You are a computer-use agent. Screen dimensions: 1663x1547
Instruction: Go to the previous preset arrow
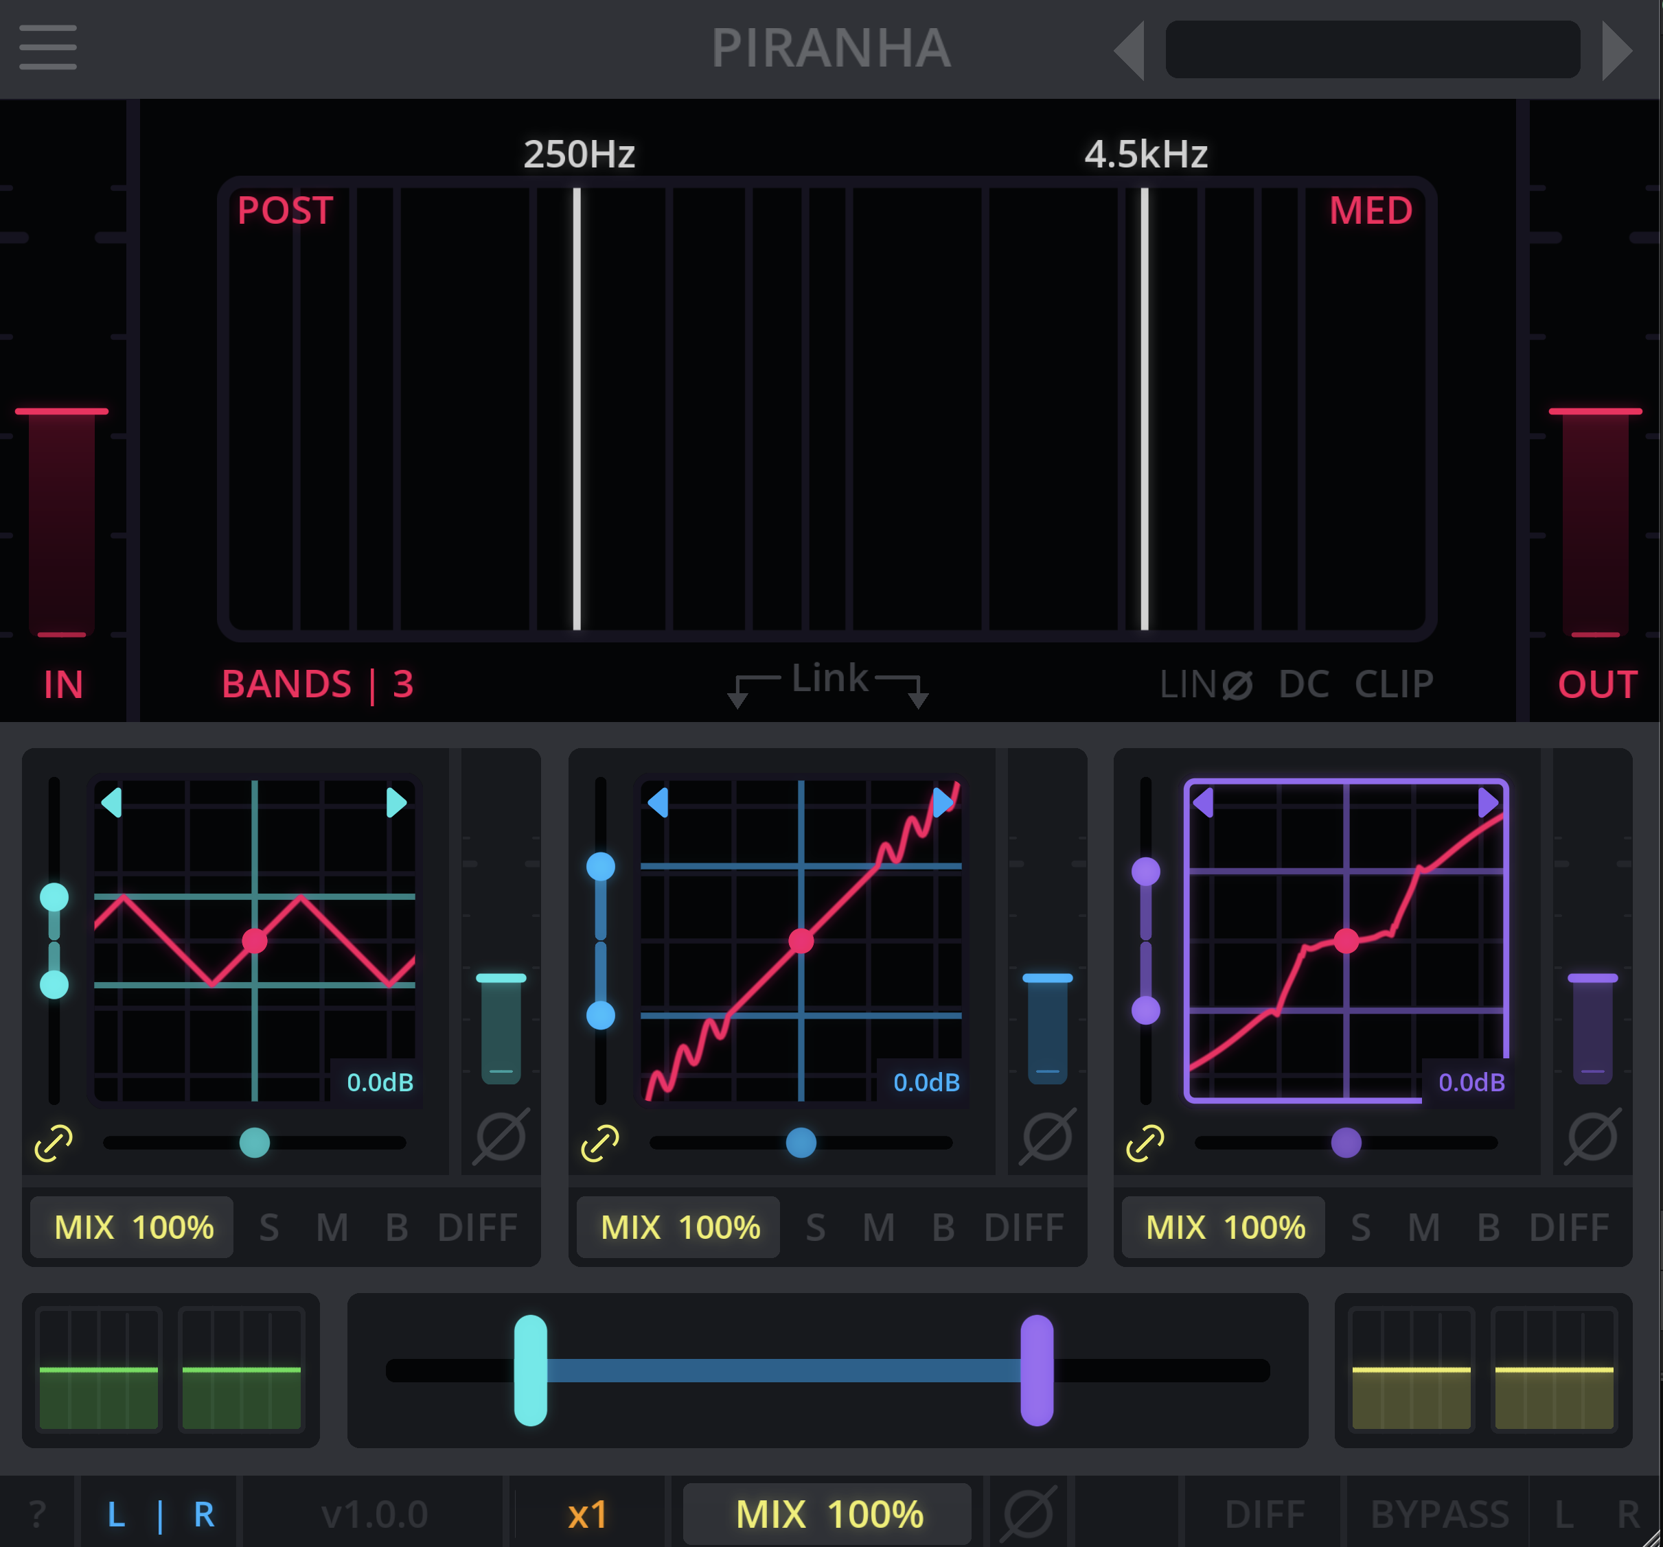tap(1129, 50)
